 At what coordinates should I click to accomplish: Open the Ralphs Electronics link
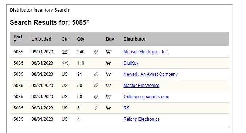pos(141,119)
